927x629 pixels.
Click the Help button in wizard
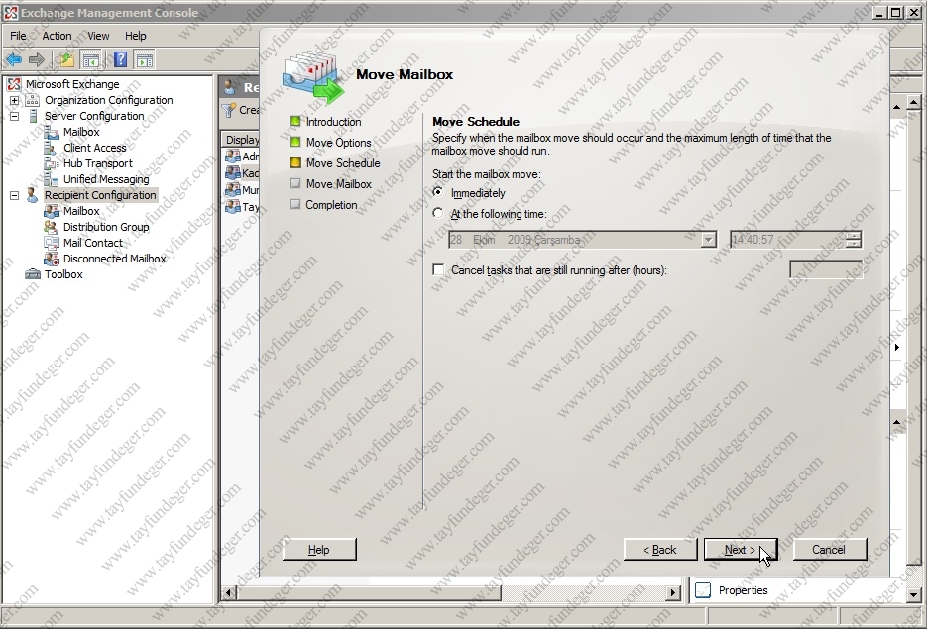point(319,550)
